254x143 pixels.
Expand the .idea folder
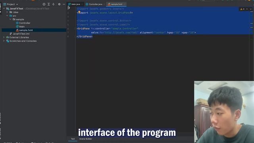coord(7,12)
